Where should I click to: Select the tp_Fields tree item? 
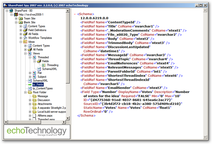[x=38, y=84]
